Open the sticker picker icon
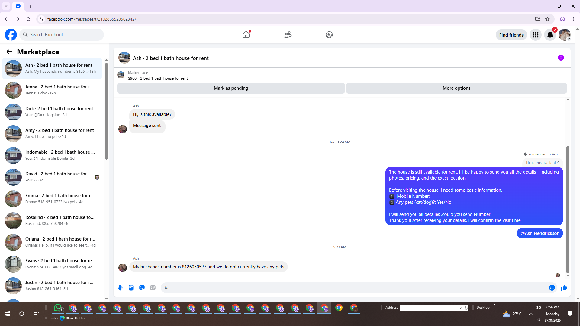The width and height of the screenshot is (580, 326). [142, 288]
